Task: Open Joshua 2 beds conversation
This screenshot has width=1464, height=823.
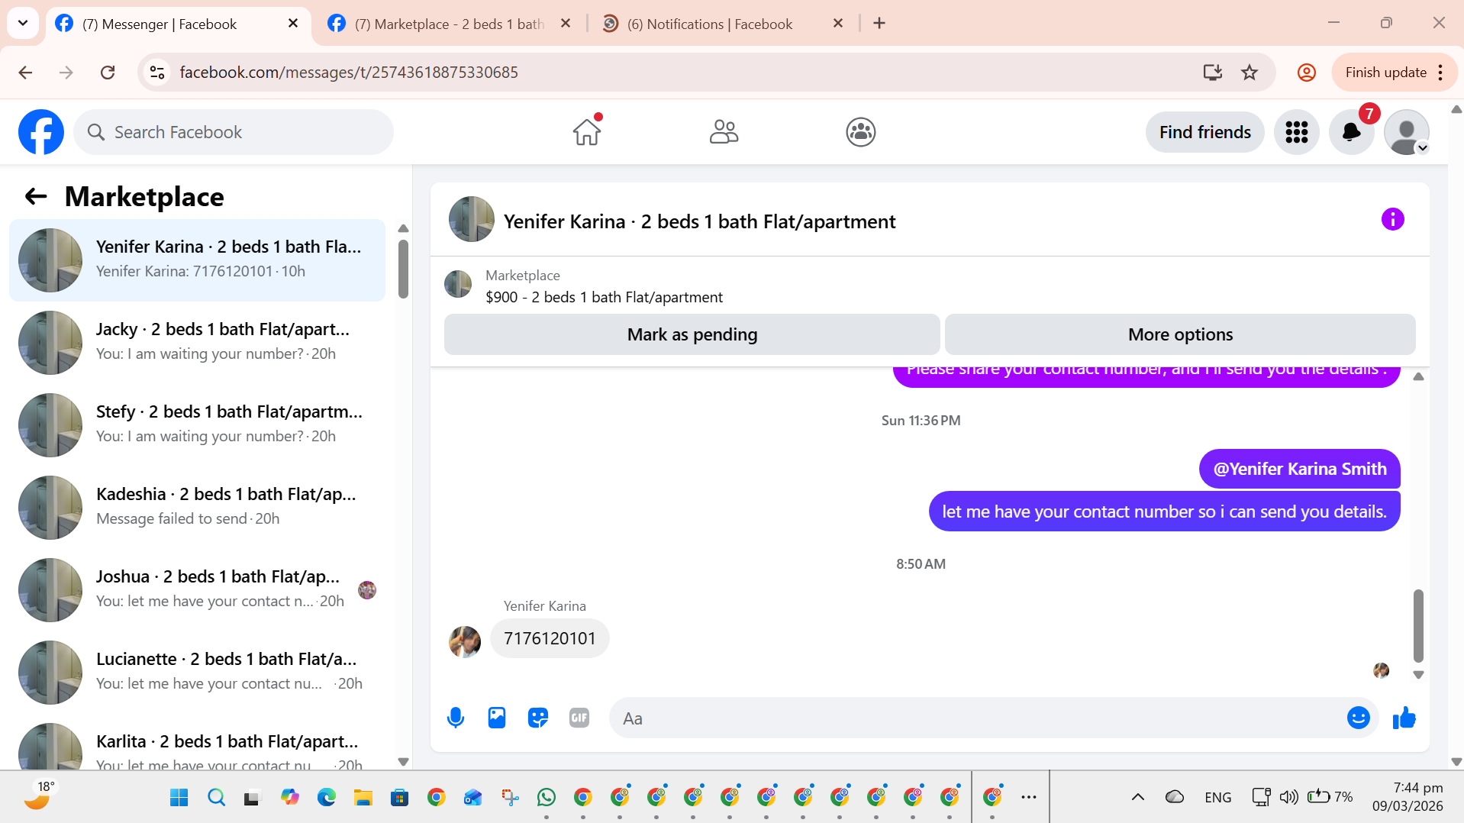Action: click(198, 589)
